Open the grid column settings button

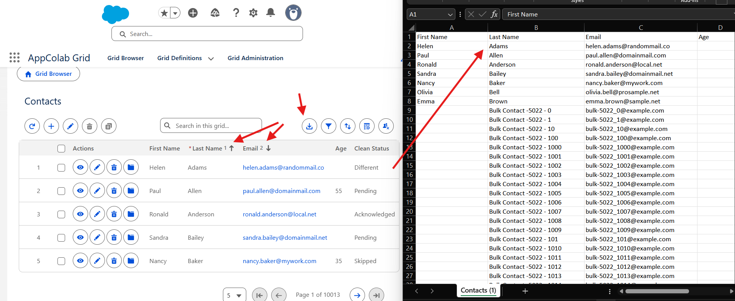367,126
